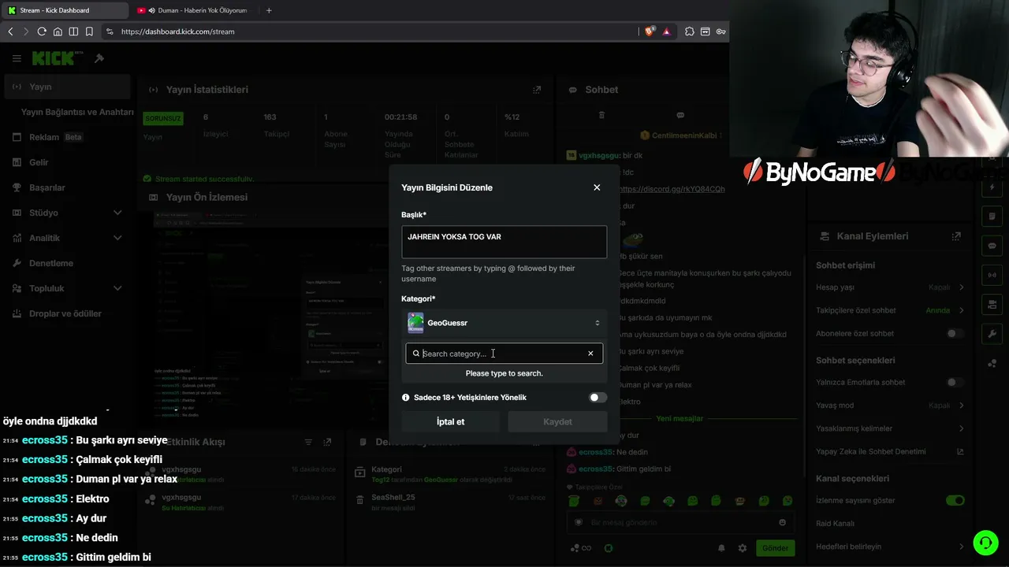Open the GeoGuessr category dropdown
Image resolution: width=1009 pixels, height=567 pixels.
pyautogui.click(x=504, y=323)
